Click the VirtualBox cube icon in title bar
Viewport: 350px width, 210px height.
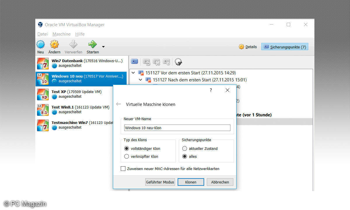[40, 25]
